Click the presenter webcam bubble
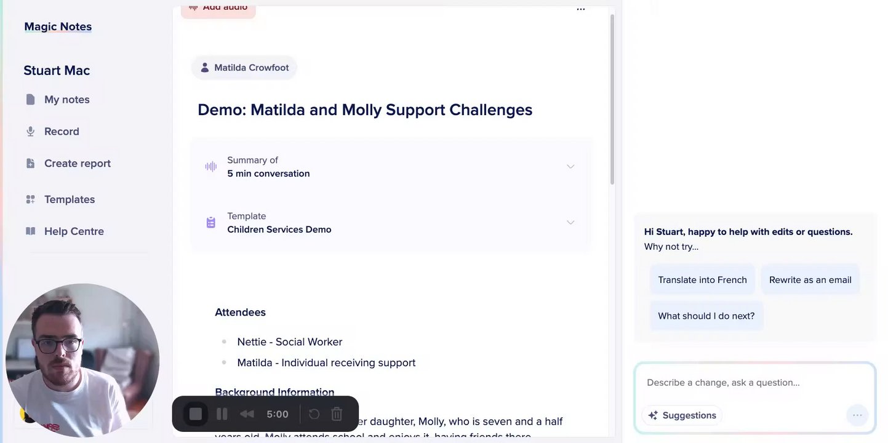This screenshot has width=888, height=443. [x=82, y=361]
